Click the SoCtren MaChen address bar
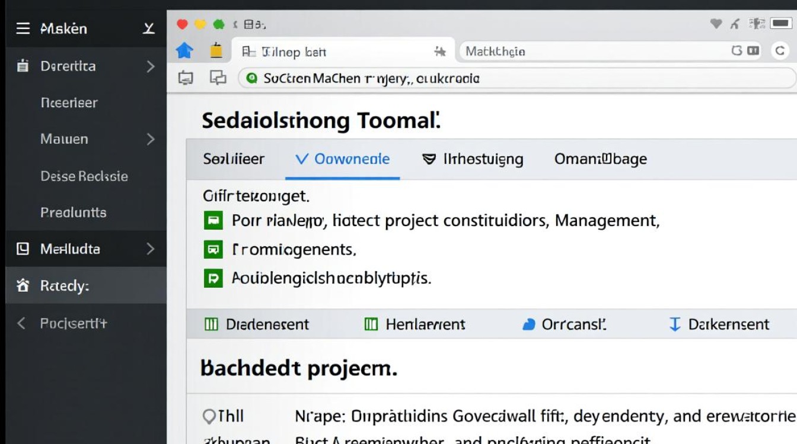Image resolution: width=797 pixels, height=444 pixels. (x=516, y=78)
